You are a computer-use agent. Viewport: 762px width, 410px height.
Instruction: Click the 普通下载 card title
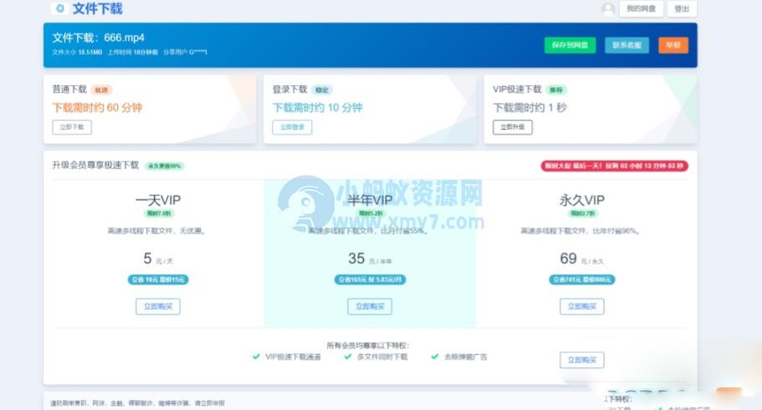click(x=69, y=90)
